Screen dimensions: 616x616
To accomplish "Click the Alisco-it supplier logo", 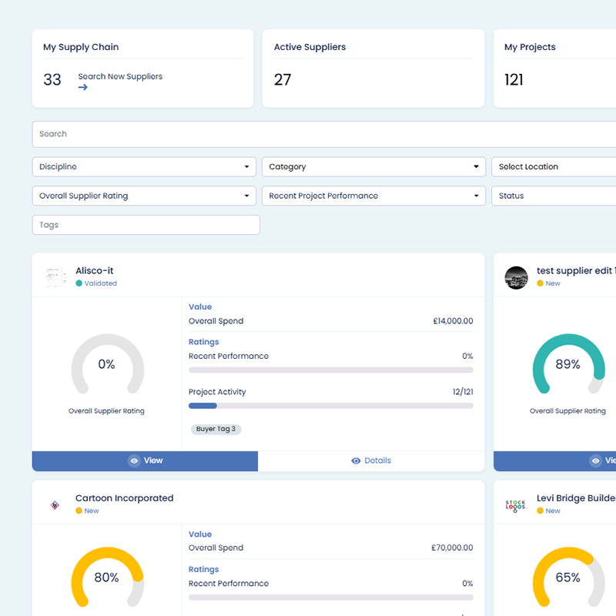I will pos(55,277).
